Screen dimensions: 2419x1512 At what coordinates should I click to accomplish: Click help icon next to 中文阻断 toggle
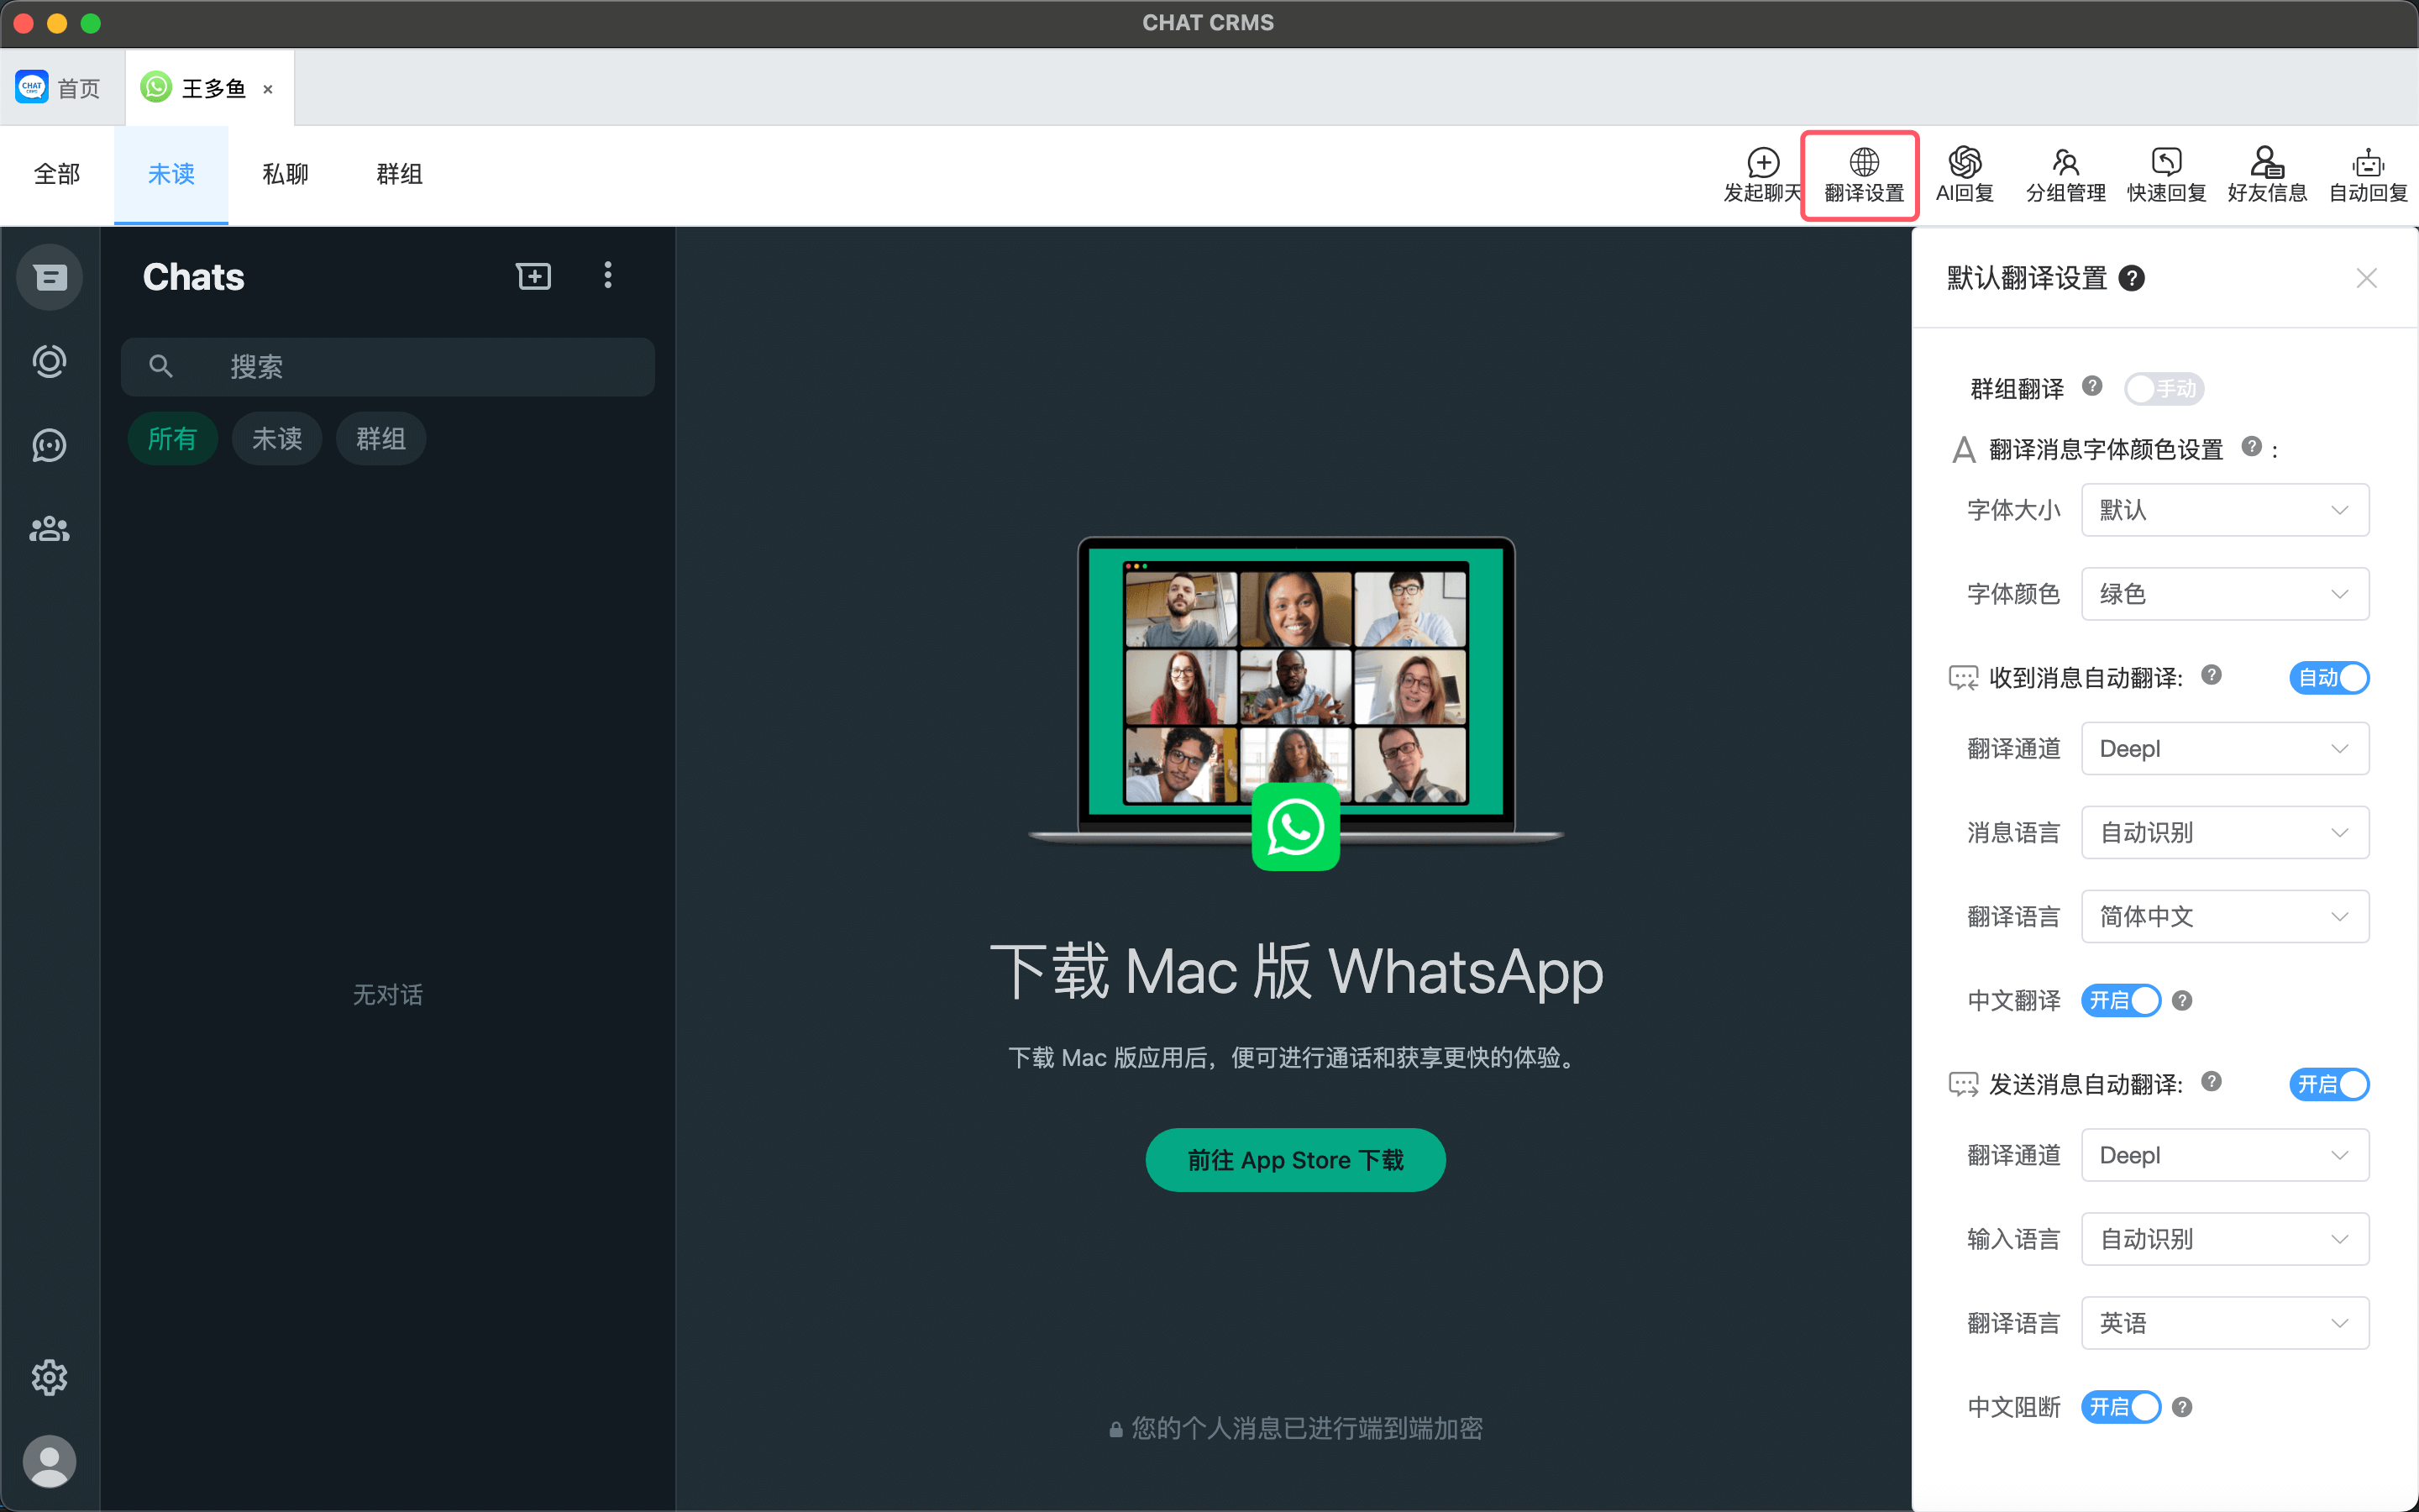click(2182, 1407)
